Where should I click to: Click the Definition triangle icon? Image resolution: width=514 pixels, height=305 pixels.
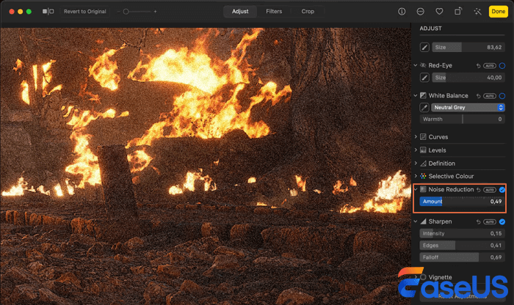(x=423, y=163)
